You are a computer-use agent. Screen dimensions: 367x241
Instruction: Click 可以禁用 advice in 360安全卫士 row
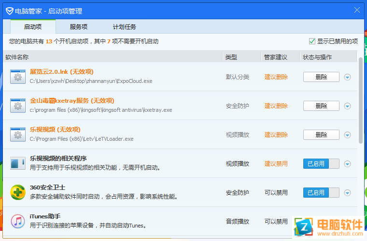(276, 193)
